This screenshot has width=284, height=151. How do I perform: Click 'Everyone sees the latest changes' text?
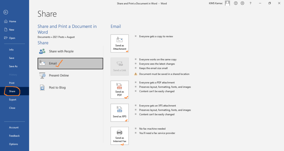coord(157,64)
